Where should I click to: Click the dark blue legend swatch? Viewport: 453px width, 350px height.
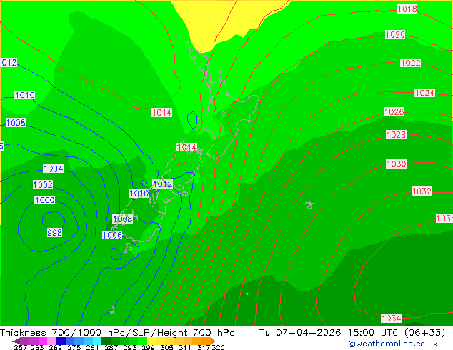coord(61,341)
